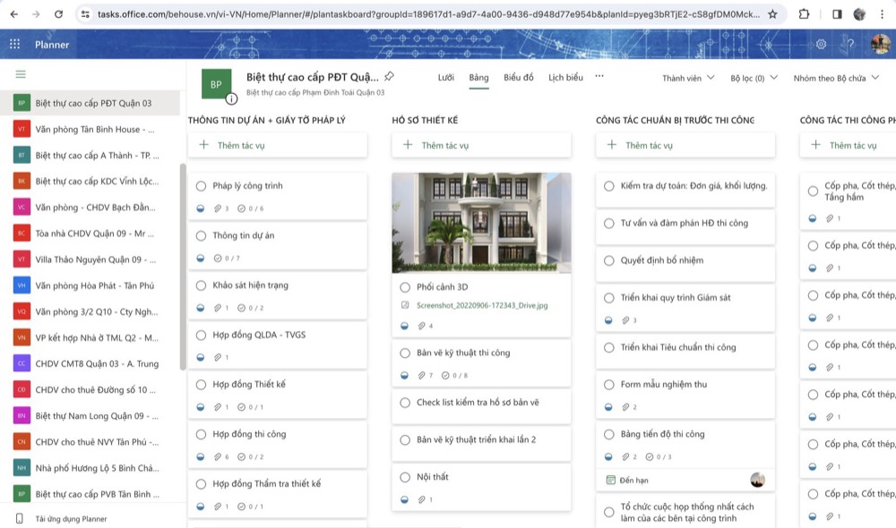Open the browser extensions puzzle icon

tap(804, 14)
